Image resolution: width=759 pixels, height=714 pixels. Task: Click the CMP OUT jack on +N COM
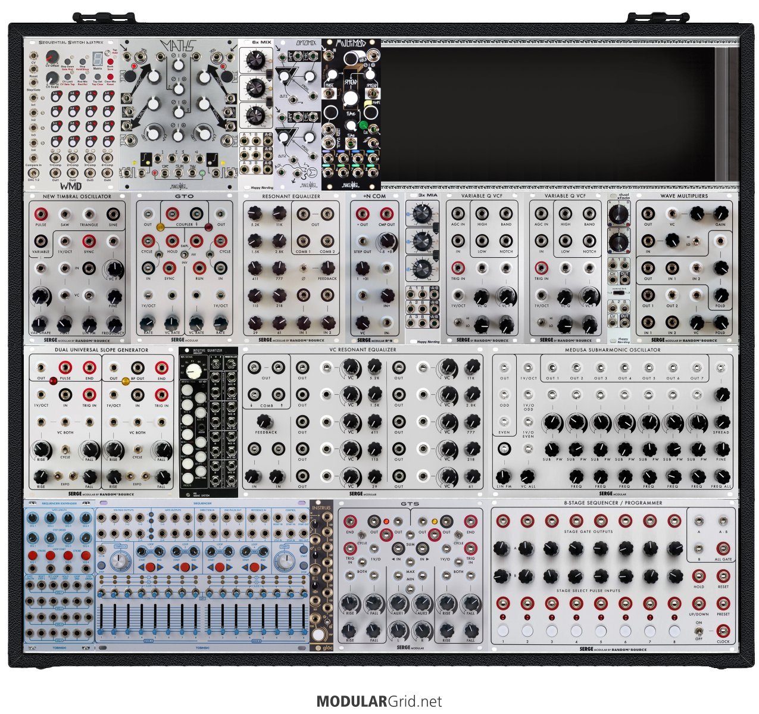tap(386, 214)
